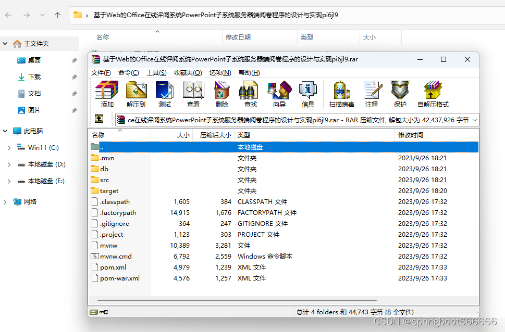Viewport: 505px width, 332px height.
Task: Open 桌面 in Explorer sidebar
Action: pos(34,60)
